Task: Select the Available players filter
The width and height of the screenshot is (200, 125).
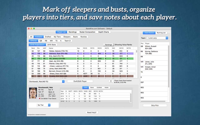Action: point(38,37)
